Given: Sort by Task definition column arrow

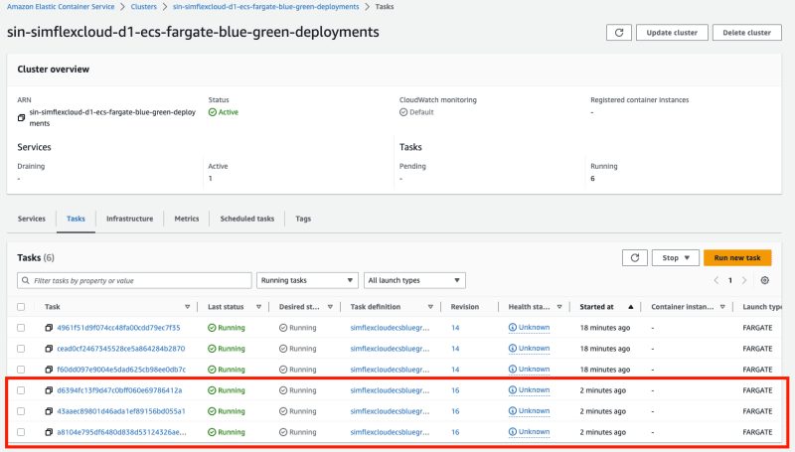Looking at the screenshot, I should [430, 307].
